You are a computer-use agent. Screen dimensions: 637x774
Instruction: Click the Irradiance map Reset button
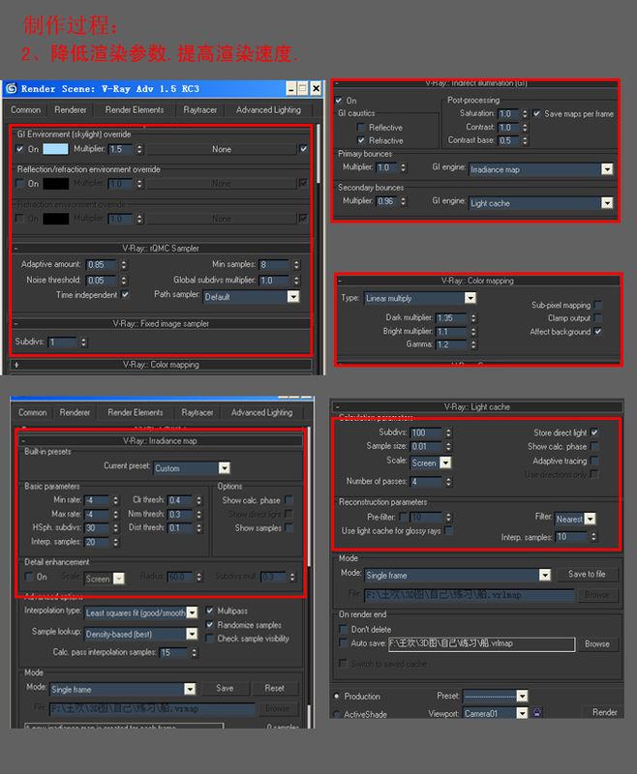(274, 688)
